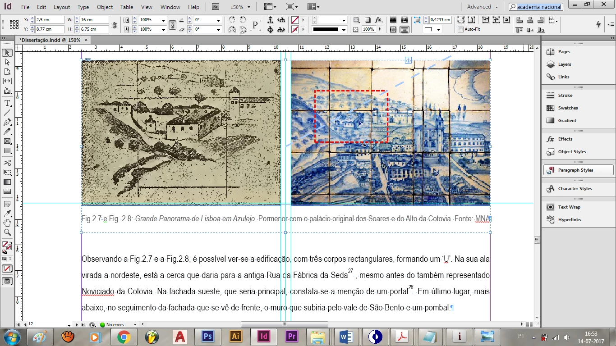Select the Pen tool

(7, 122)
